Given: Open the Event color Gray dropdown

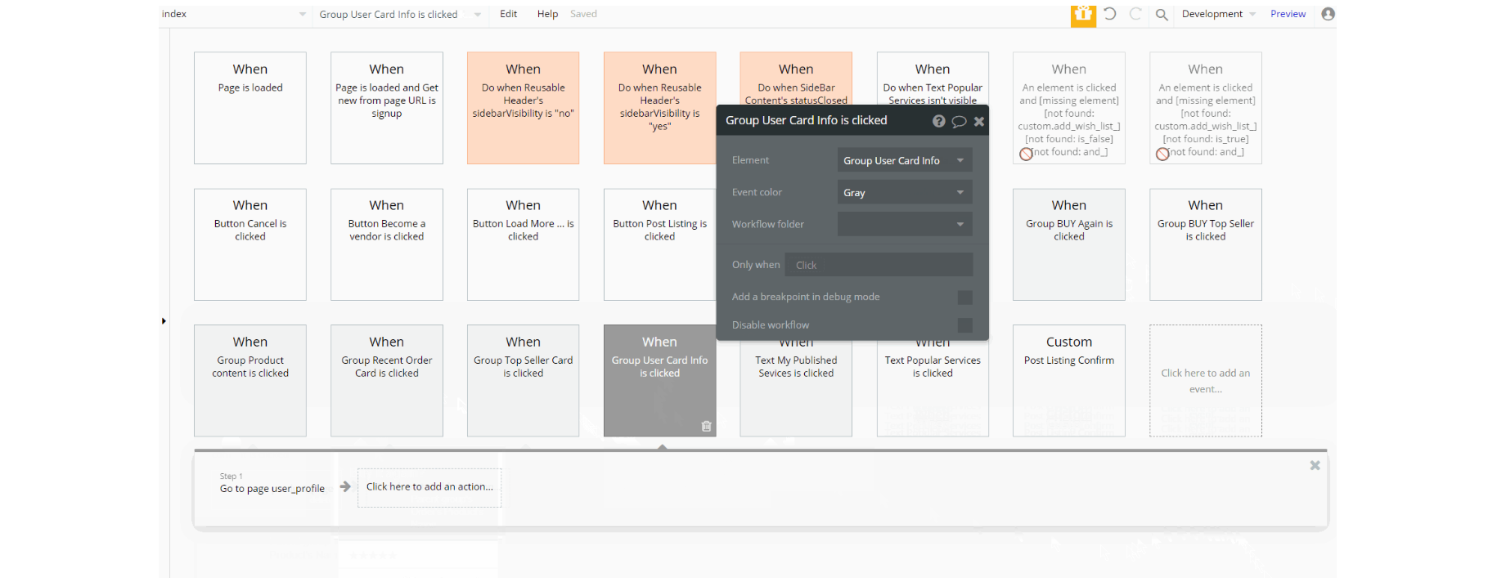Looking at the screenshot, I should point(905,192).
